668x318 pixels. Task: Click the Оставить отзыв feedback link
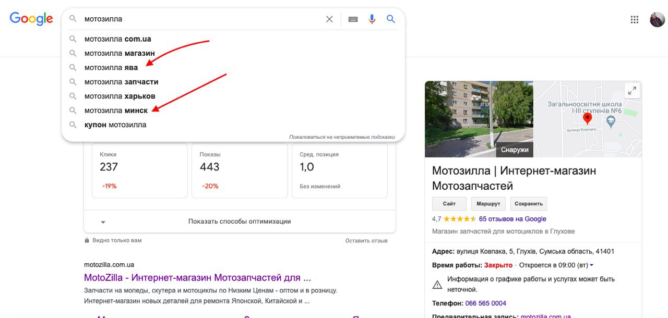pyautogui.click(x=366, y=241)
